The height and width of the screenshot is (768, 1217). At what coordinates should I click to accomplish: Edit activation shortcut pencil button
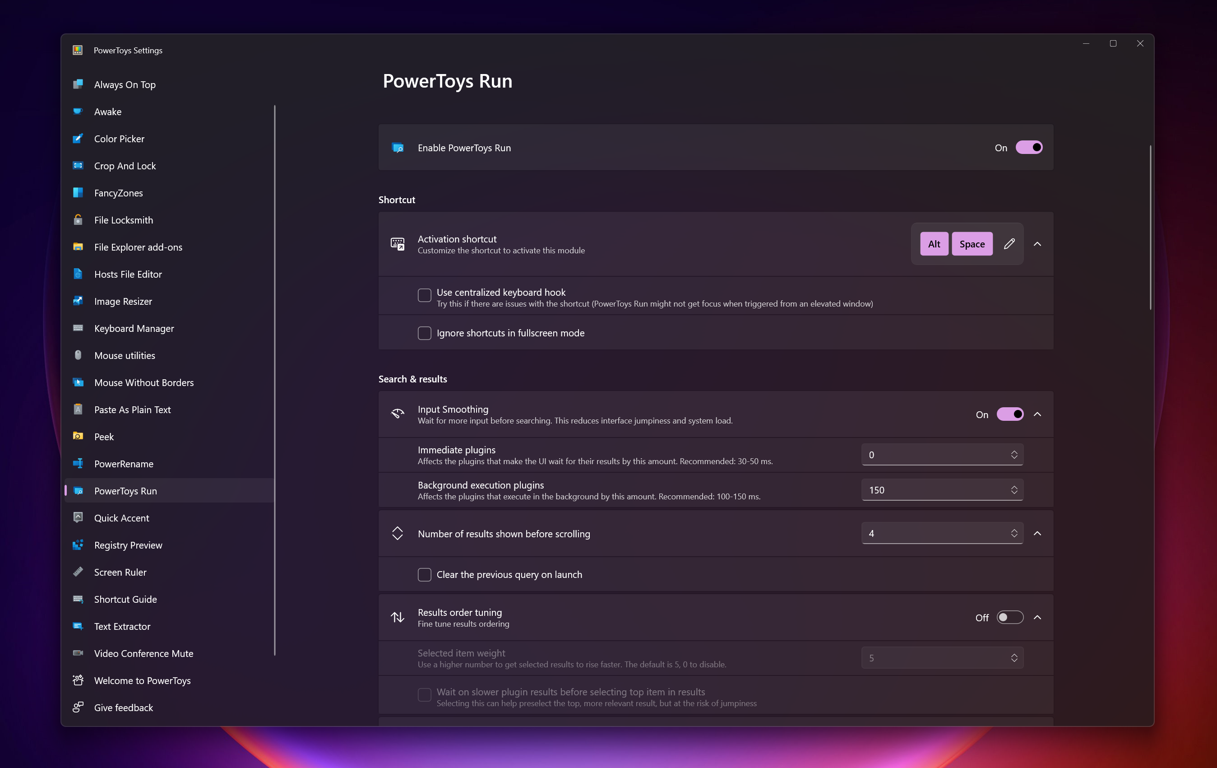[x=1009, y=243]
